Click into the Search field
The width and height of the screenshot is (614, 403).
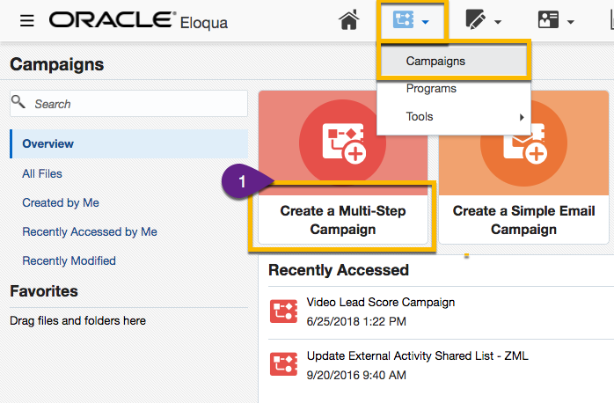pos(128,104)
